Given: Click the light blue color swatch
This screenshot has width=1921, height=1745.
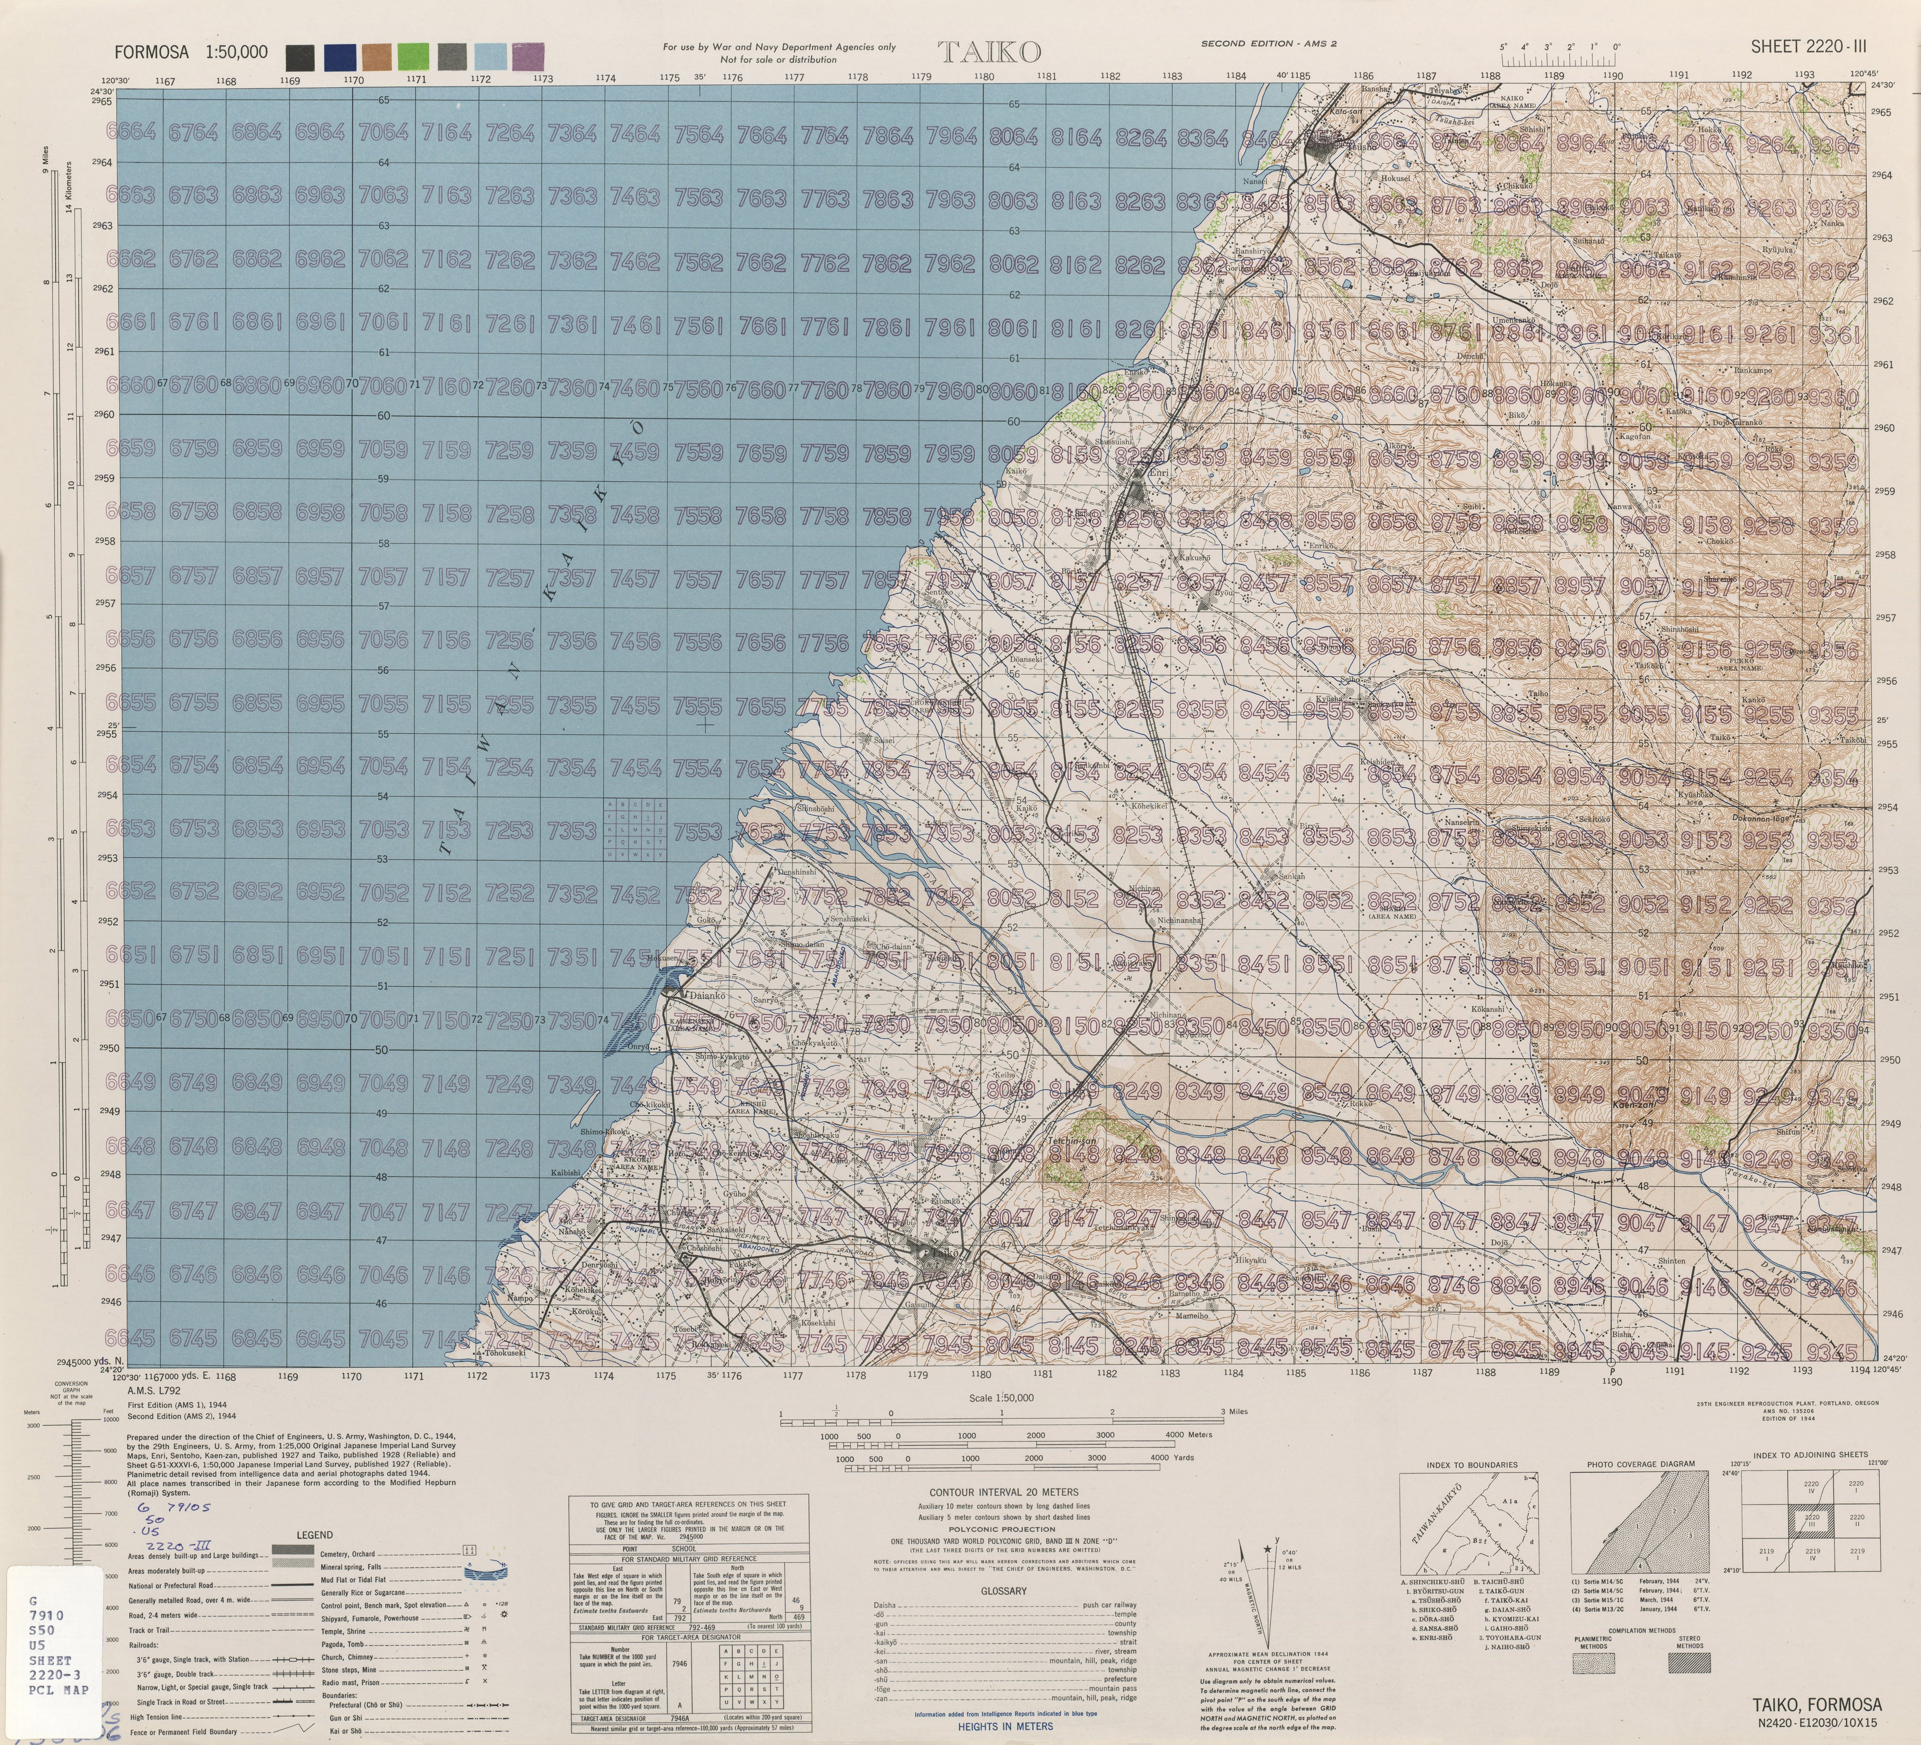Looking at the screenshot, I should tap(491, 56).
